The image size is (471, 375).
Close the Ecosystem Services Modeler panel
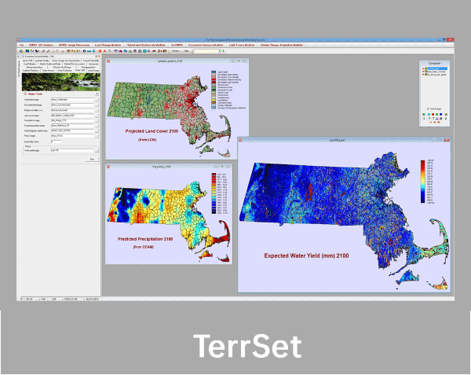point(99,57)
